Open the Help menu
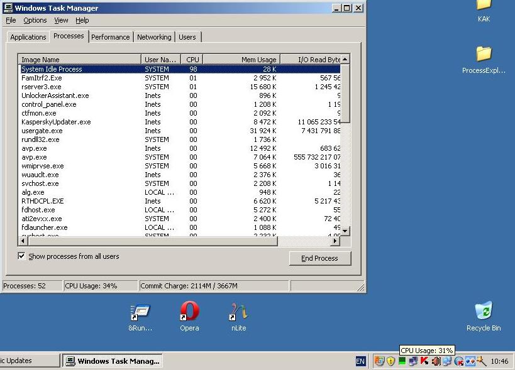The height and width of the screenshot is (370, 515). [x=82, y=20]
